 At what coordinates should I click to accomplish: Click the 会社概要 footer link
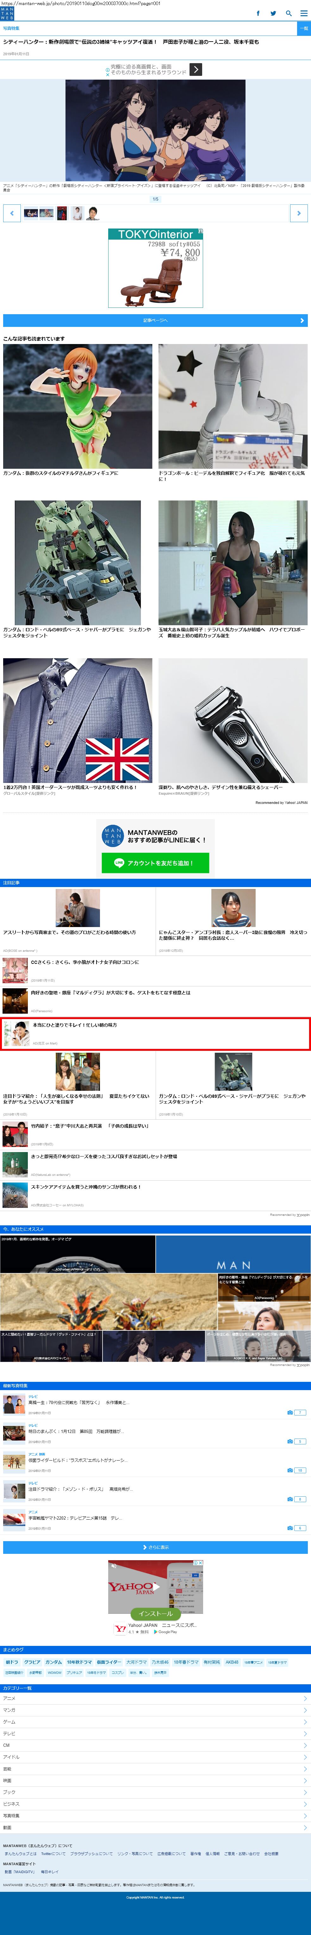tap(271, 1854)
